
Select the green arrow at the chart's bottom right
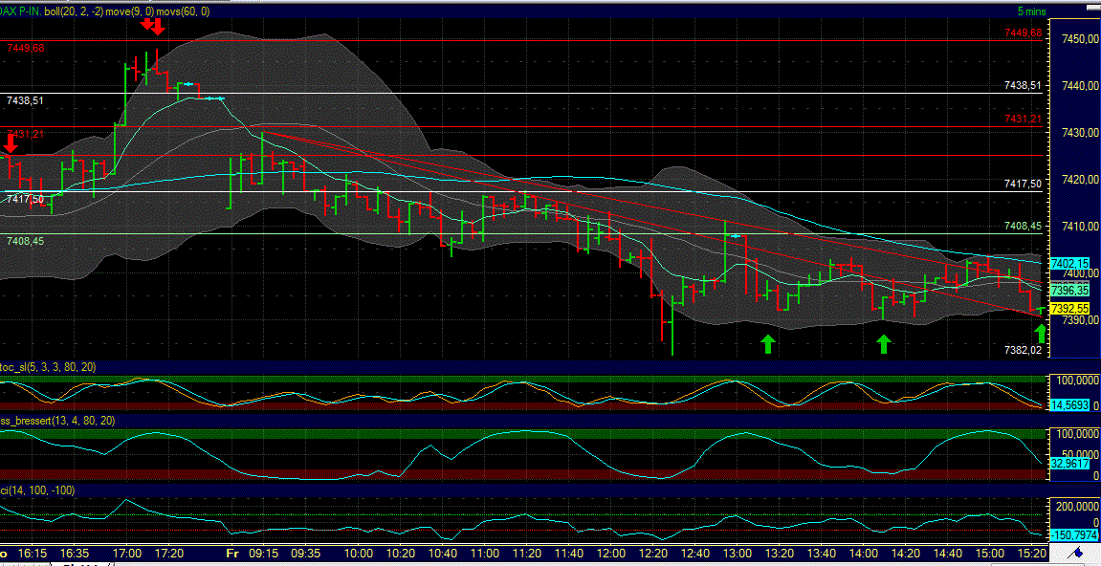tap(1041, 334)
